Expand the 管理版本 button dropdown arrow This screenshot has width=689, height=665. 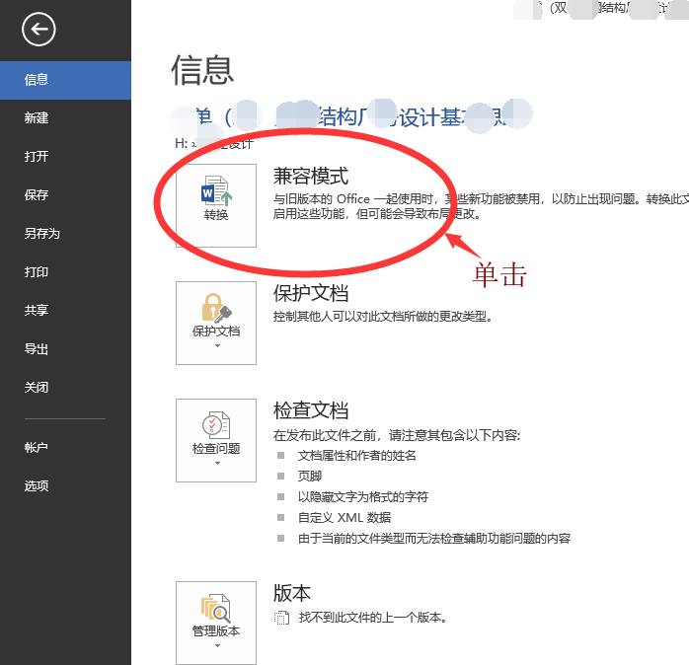tap(217, 645)
